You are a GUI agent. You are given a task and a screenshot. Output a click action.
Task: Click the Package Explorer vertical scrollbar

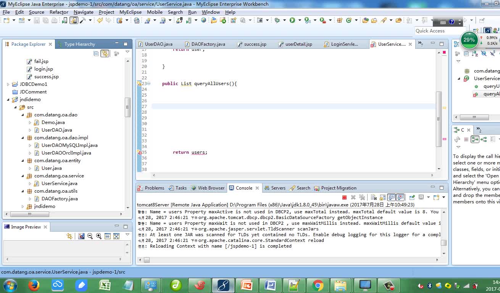(128, 107)
